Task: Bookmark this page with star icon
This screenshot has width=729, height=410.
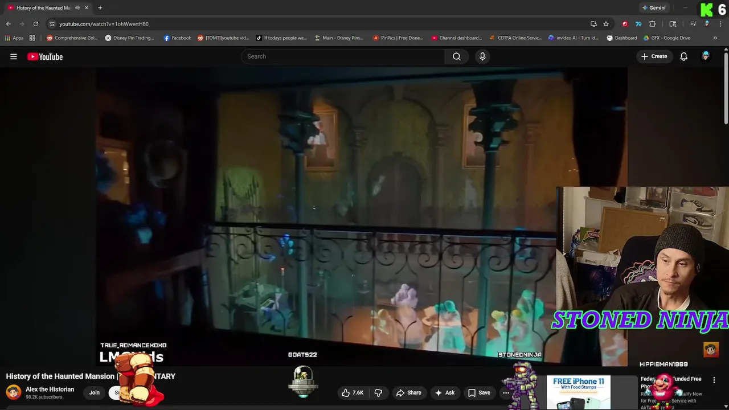Action: (x=606, y=24)
